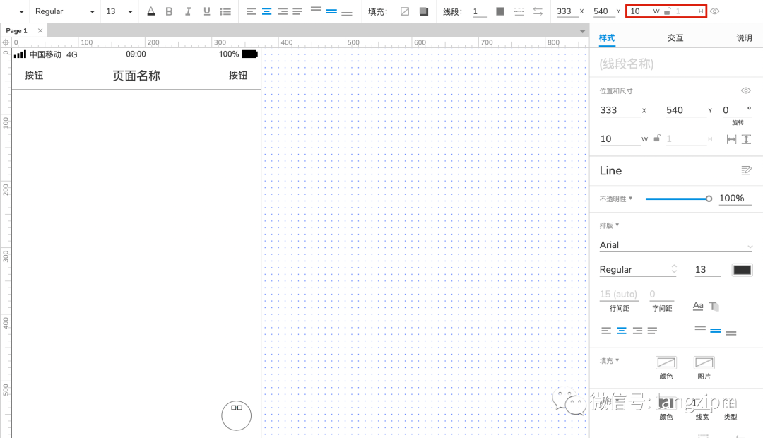Switch to the 说明 tab
Screen dimensions: 763x438
point(744,38)
